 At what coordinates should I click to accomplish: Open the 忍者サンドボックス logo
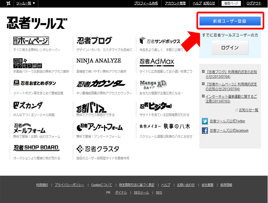click(x=160, y=41)
